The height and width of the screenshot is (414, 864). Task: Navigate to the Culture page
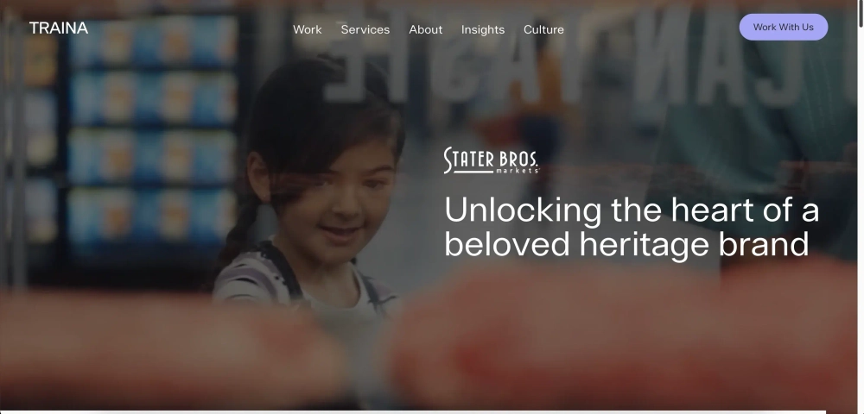[543, 29]
